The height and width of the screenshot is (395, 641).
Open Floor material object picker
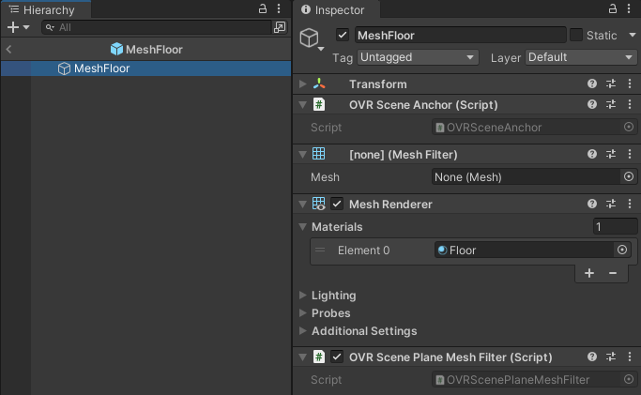click(x=621, y=251)
